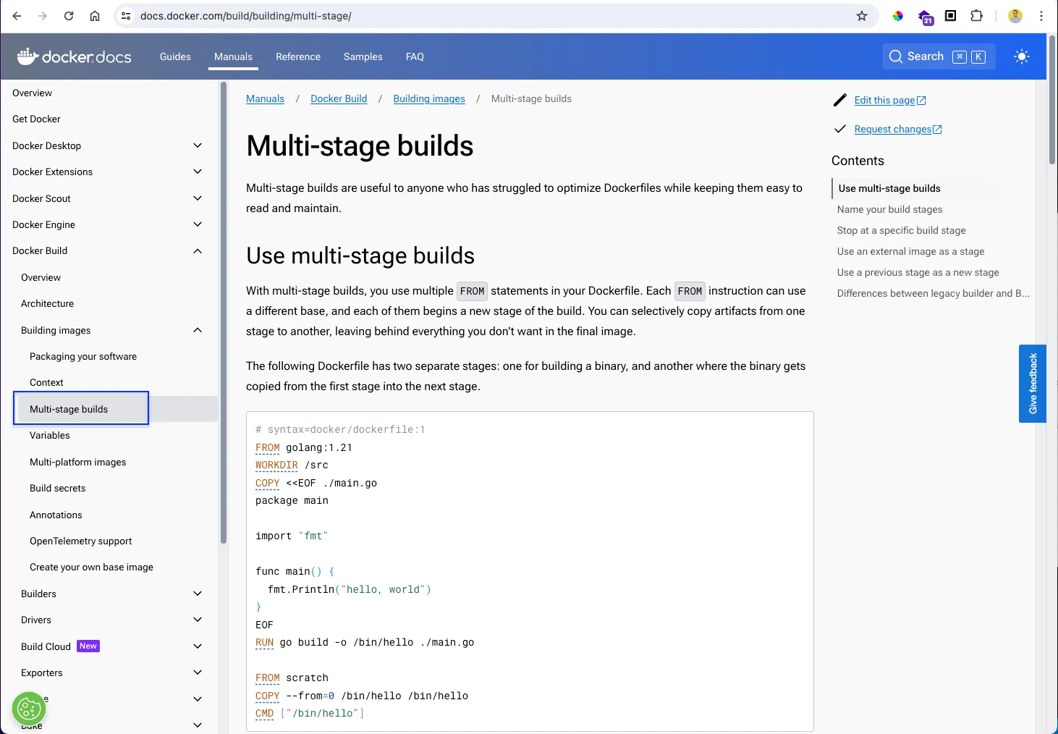Click Manuals breadcrumb link
This screenshot has width=1058, height=734.
[x=265, y=98]
